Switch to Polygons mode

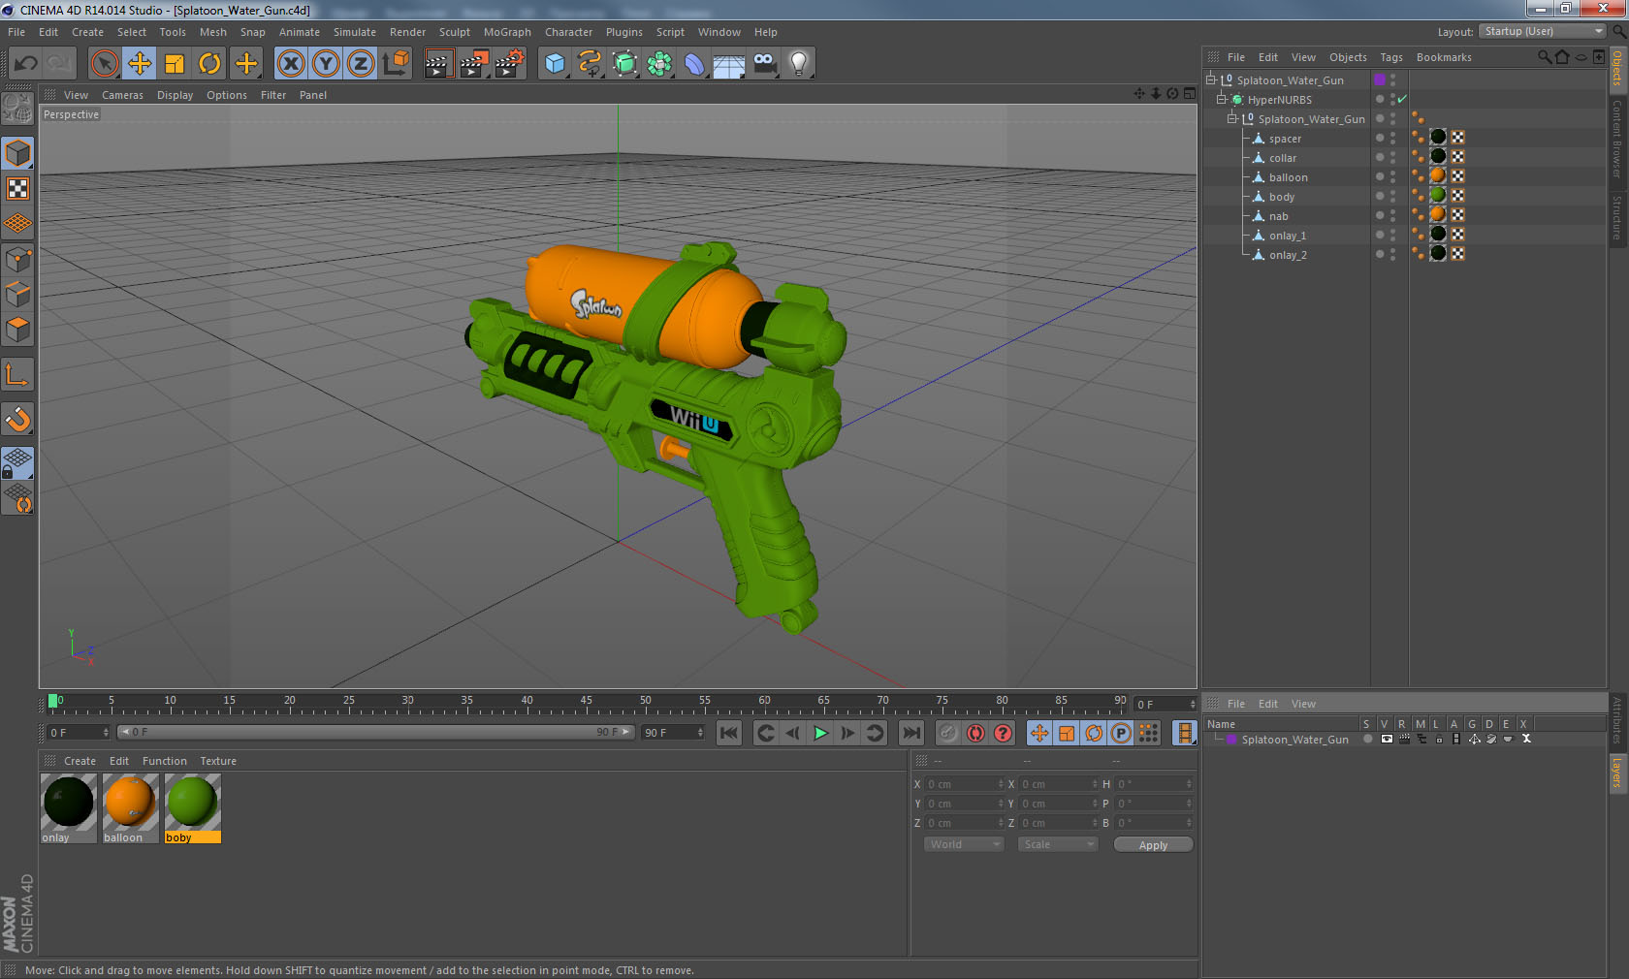[x=17, y=330]
